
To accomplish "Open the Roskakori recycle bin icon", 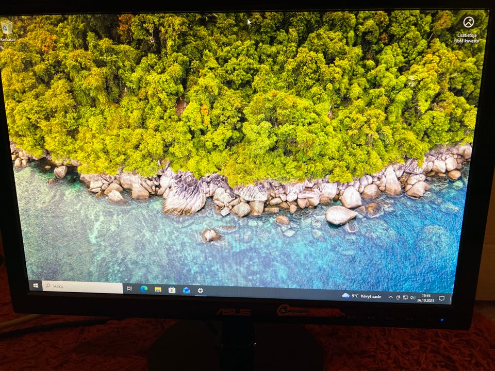I will [x=7, y=30].
